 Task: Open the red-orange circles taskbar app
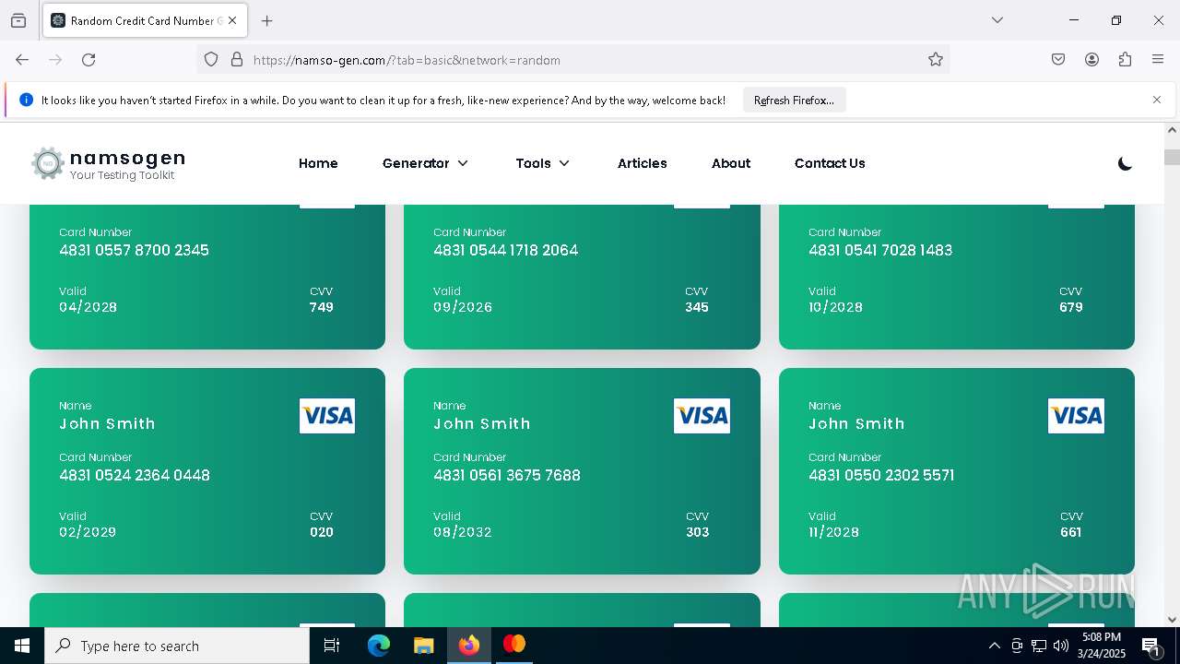point(513,646)
